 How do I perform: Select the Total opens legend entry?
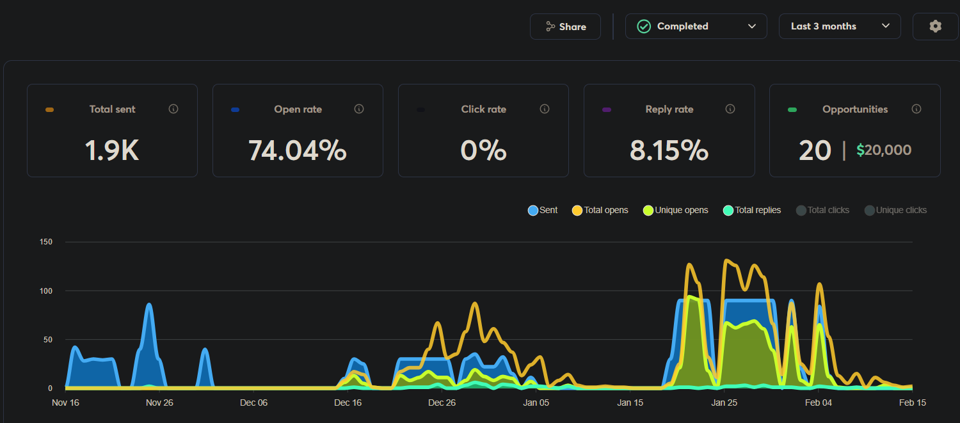pos(600,210)
